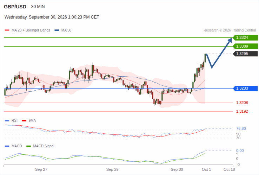Click the 9MA red legend marker

click(24, 121)
